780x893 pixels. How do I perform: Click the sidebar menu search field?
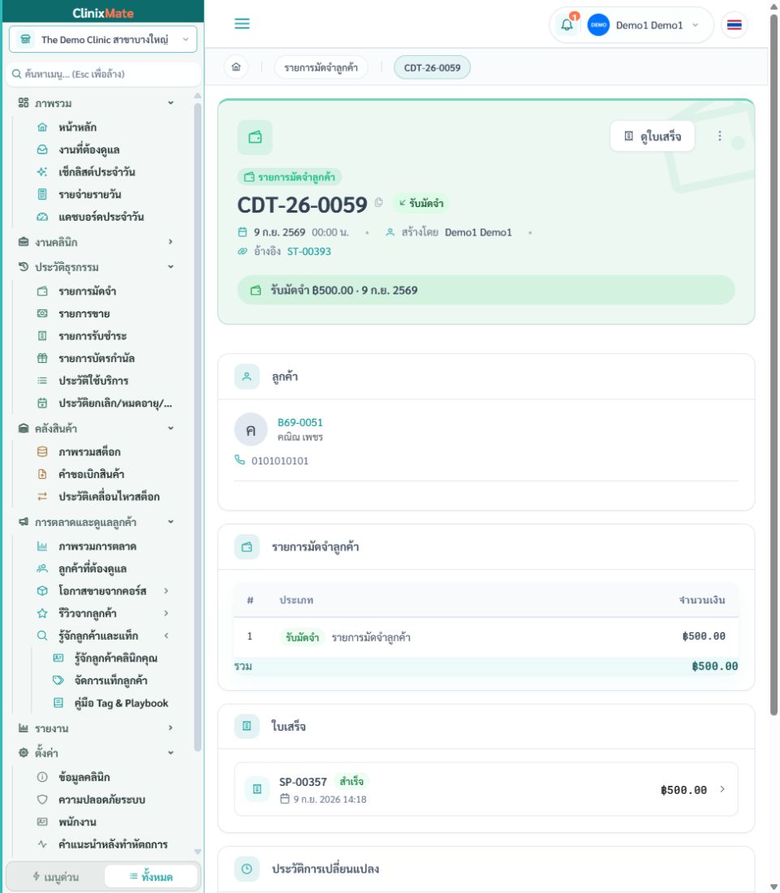[103, 74]
